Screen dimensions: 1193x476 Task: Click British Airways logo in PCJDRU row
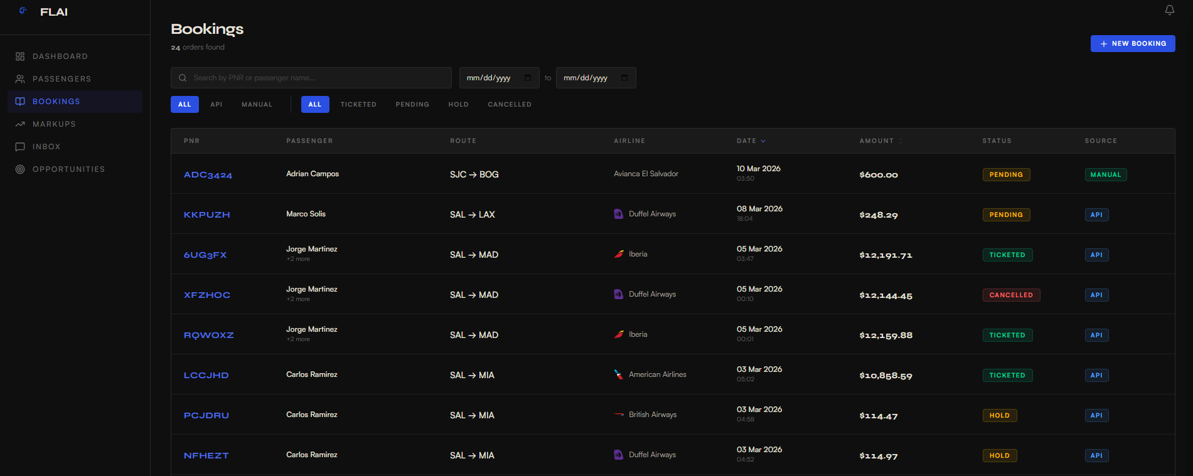[619, 415]
